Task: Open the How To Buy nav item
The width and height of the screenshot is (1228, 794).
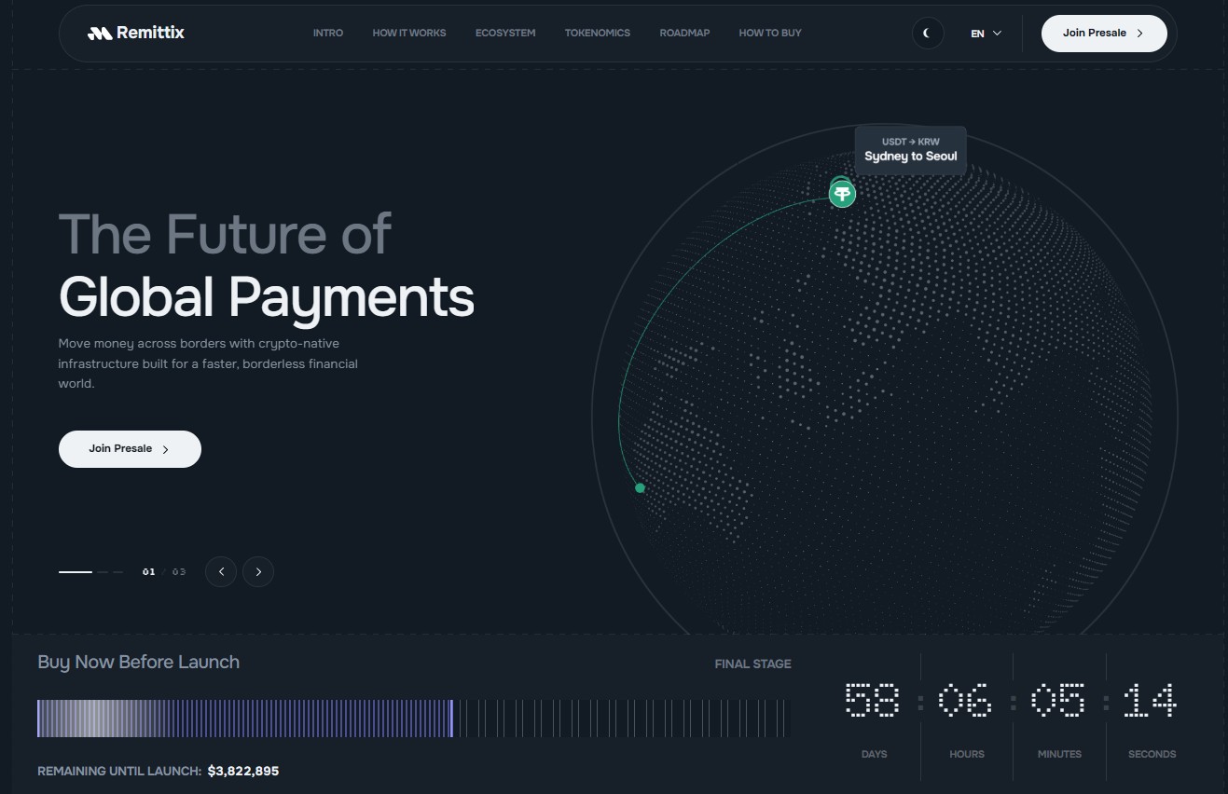Action: point(770,33)
